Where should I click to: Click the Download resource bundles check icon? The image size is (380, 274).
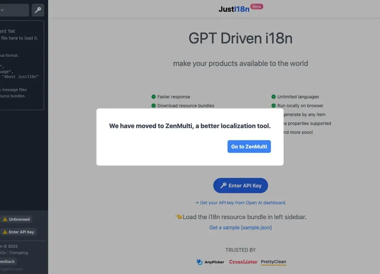[153, 106]
